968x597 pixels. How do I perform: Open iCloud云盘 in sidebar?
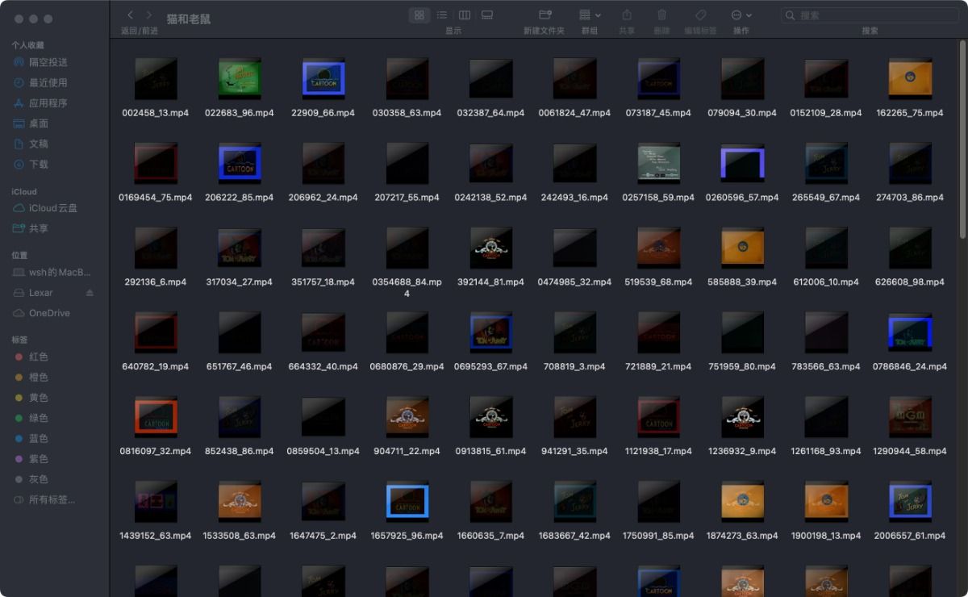point(55,208)
